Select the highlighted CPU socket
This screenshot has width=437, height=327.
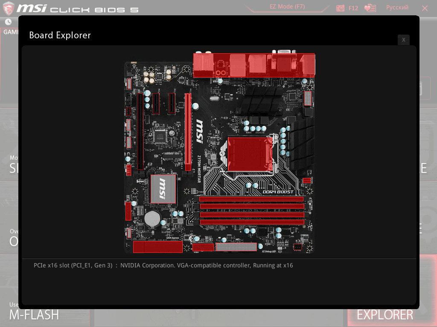(x=250, y=154)
